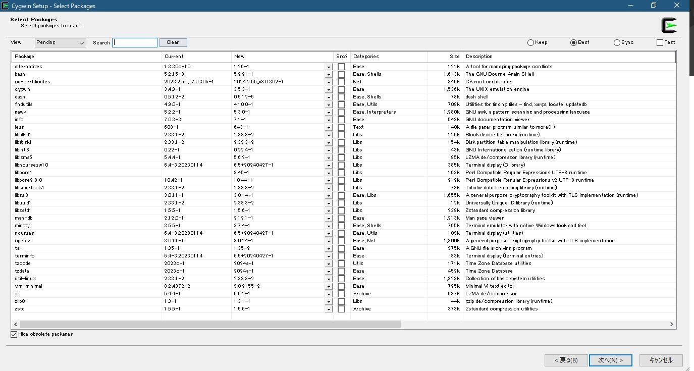Open version dropdown for alternatives

(329, 67)
